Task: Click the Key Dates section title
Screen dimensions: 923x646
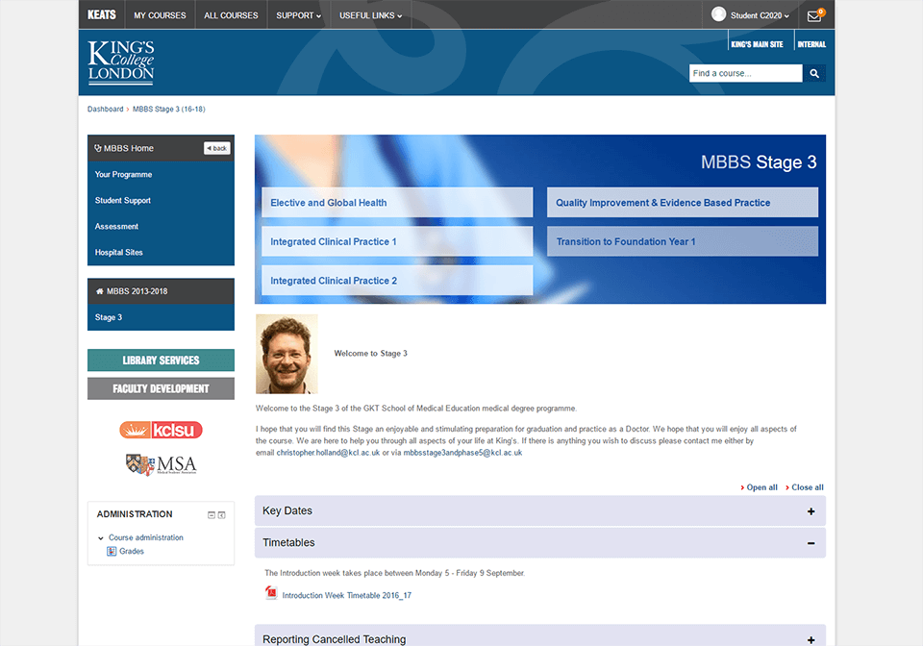Action: (287, 510)
